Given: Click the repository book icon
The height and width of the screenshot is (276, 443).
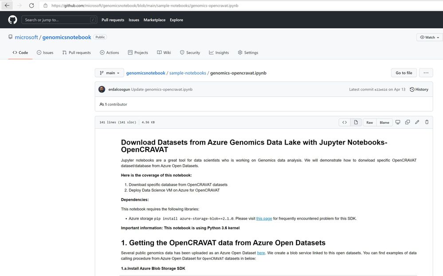Looking at the screenshot, I should click(11, 37).
